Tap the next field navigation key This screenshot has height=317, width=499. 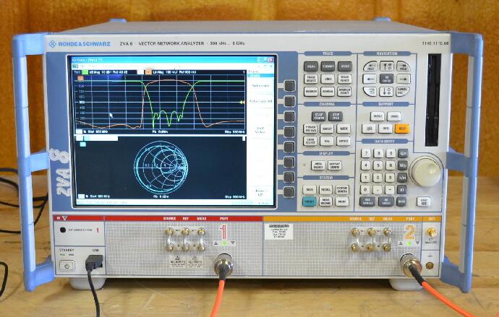(404, 66)
